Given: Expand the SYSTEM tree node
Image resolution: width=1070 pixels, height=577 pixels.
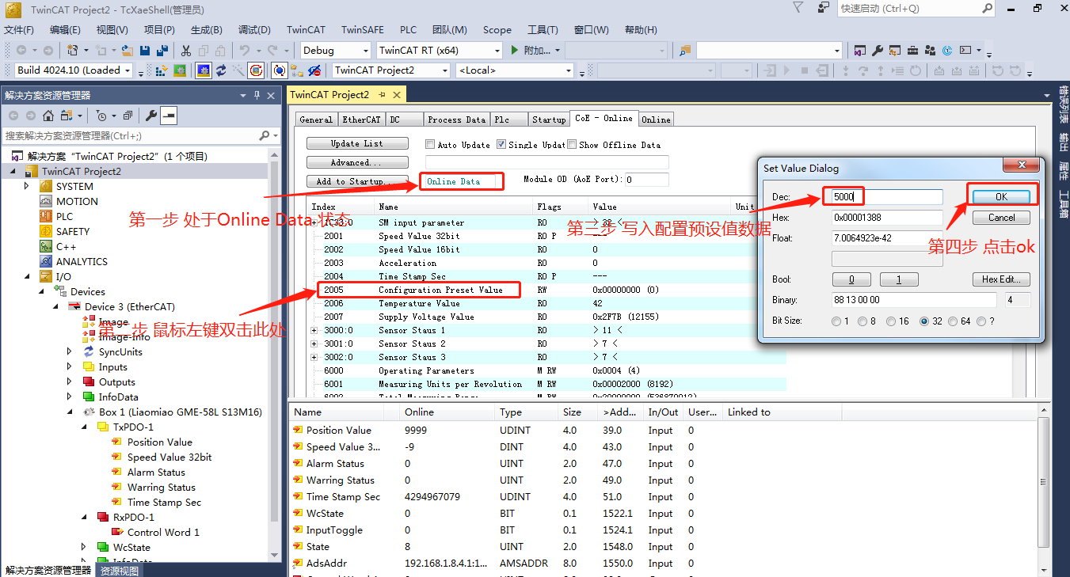Looking at the screenshot, I should coord(27,186).
